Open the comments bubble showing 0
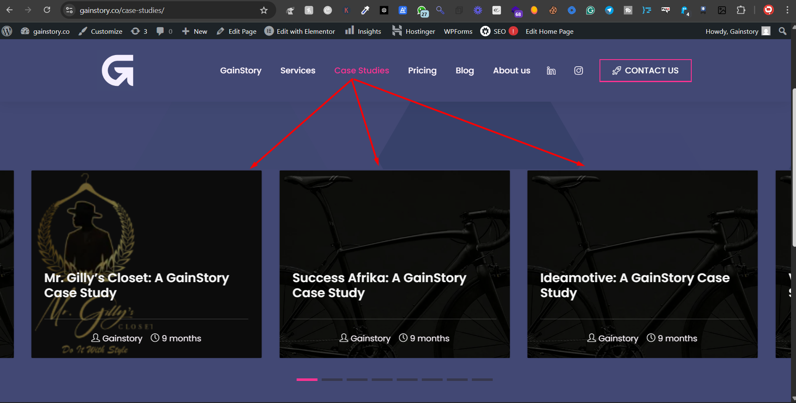Image resolution: width=796 pixels, height=403 pixels. click(x=164, y=31)
